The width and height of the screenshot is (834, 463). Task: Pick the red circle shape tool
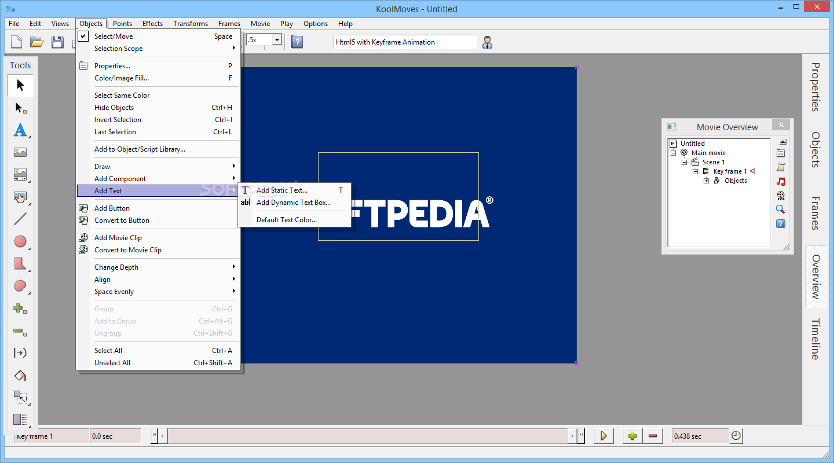click(x=20, y=241)
